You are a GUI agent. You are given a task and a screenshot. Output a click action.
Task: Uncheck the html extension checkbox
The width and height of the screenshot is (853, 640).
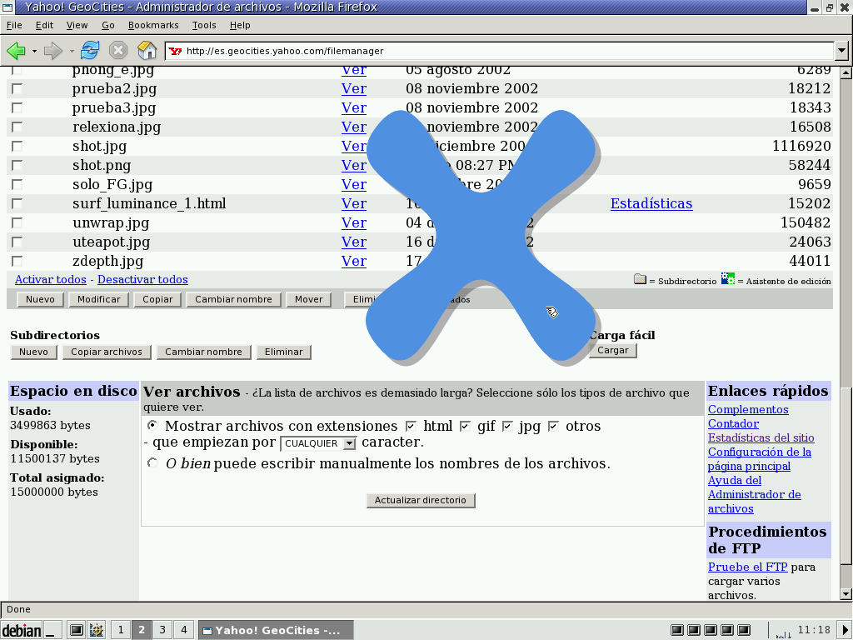(x=411, y=426)
